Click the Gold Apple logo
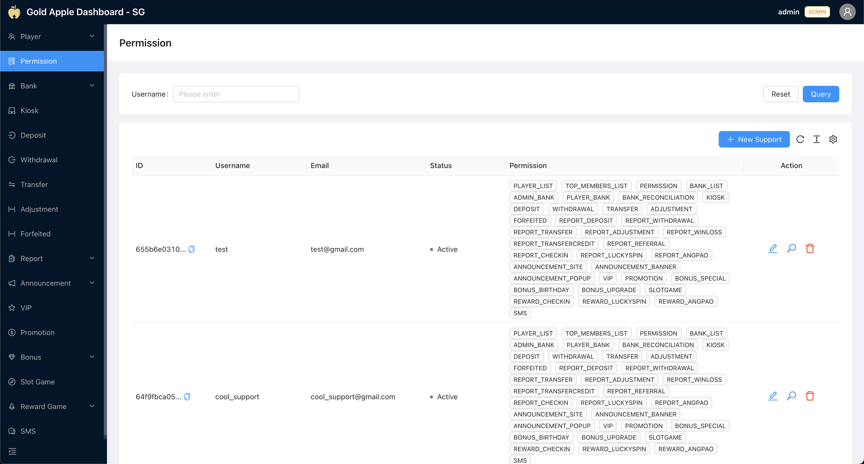 (x=14, y=12)
